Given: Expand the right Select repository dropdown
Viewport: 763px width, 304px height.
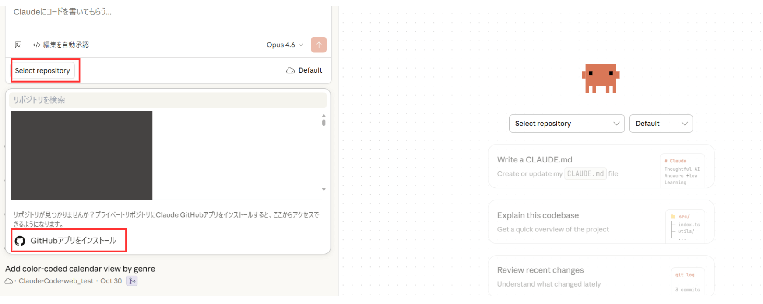Looking at the screenshot, I should click(x=566, y=124).
